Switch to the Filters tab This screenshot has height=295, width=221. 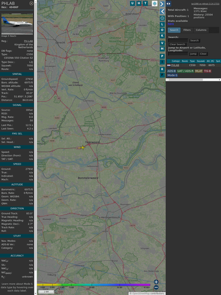click(187, 30)
